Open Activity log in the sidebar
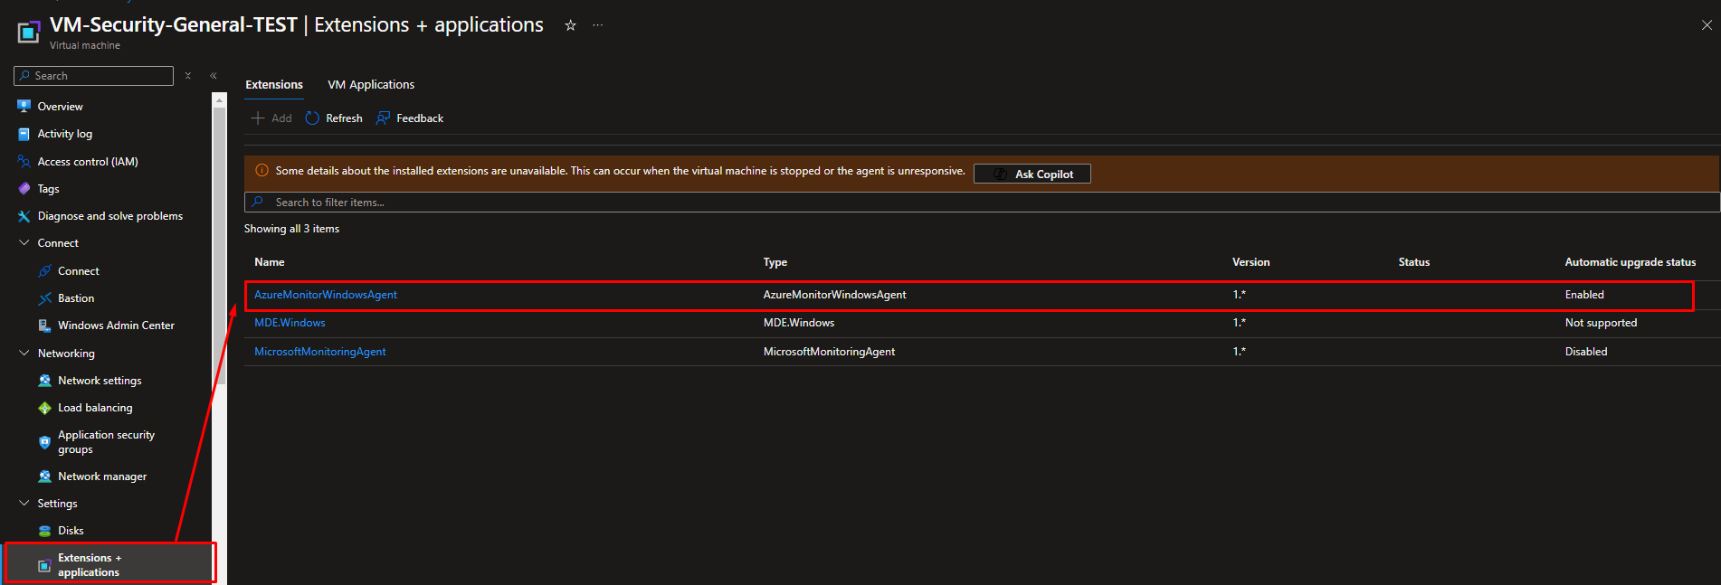The image size is (1721, 585). pyautogui.click(x=65, y=134)
